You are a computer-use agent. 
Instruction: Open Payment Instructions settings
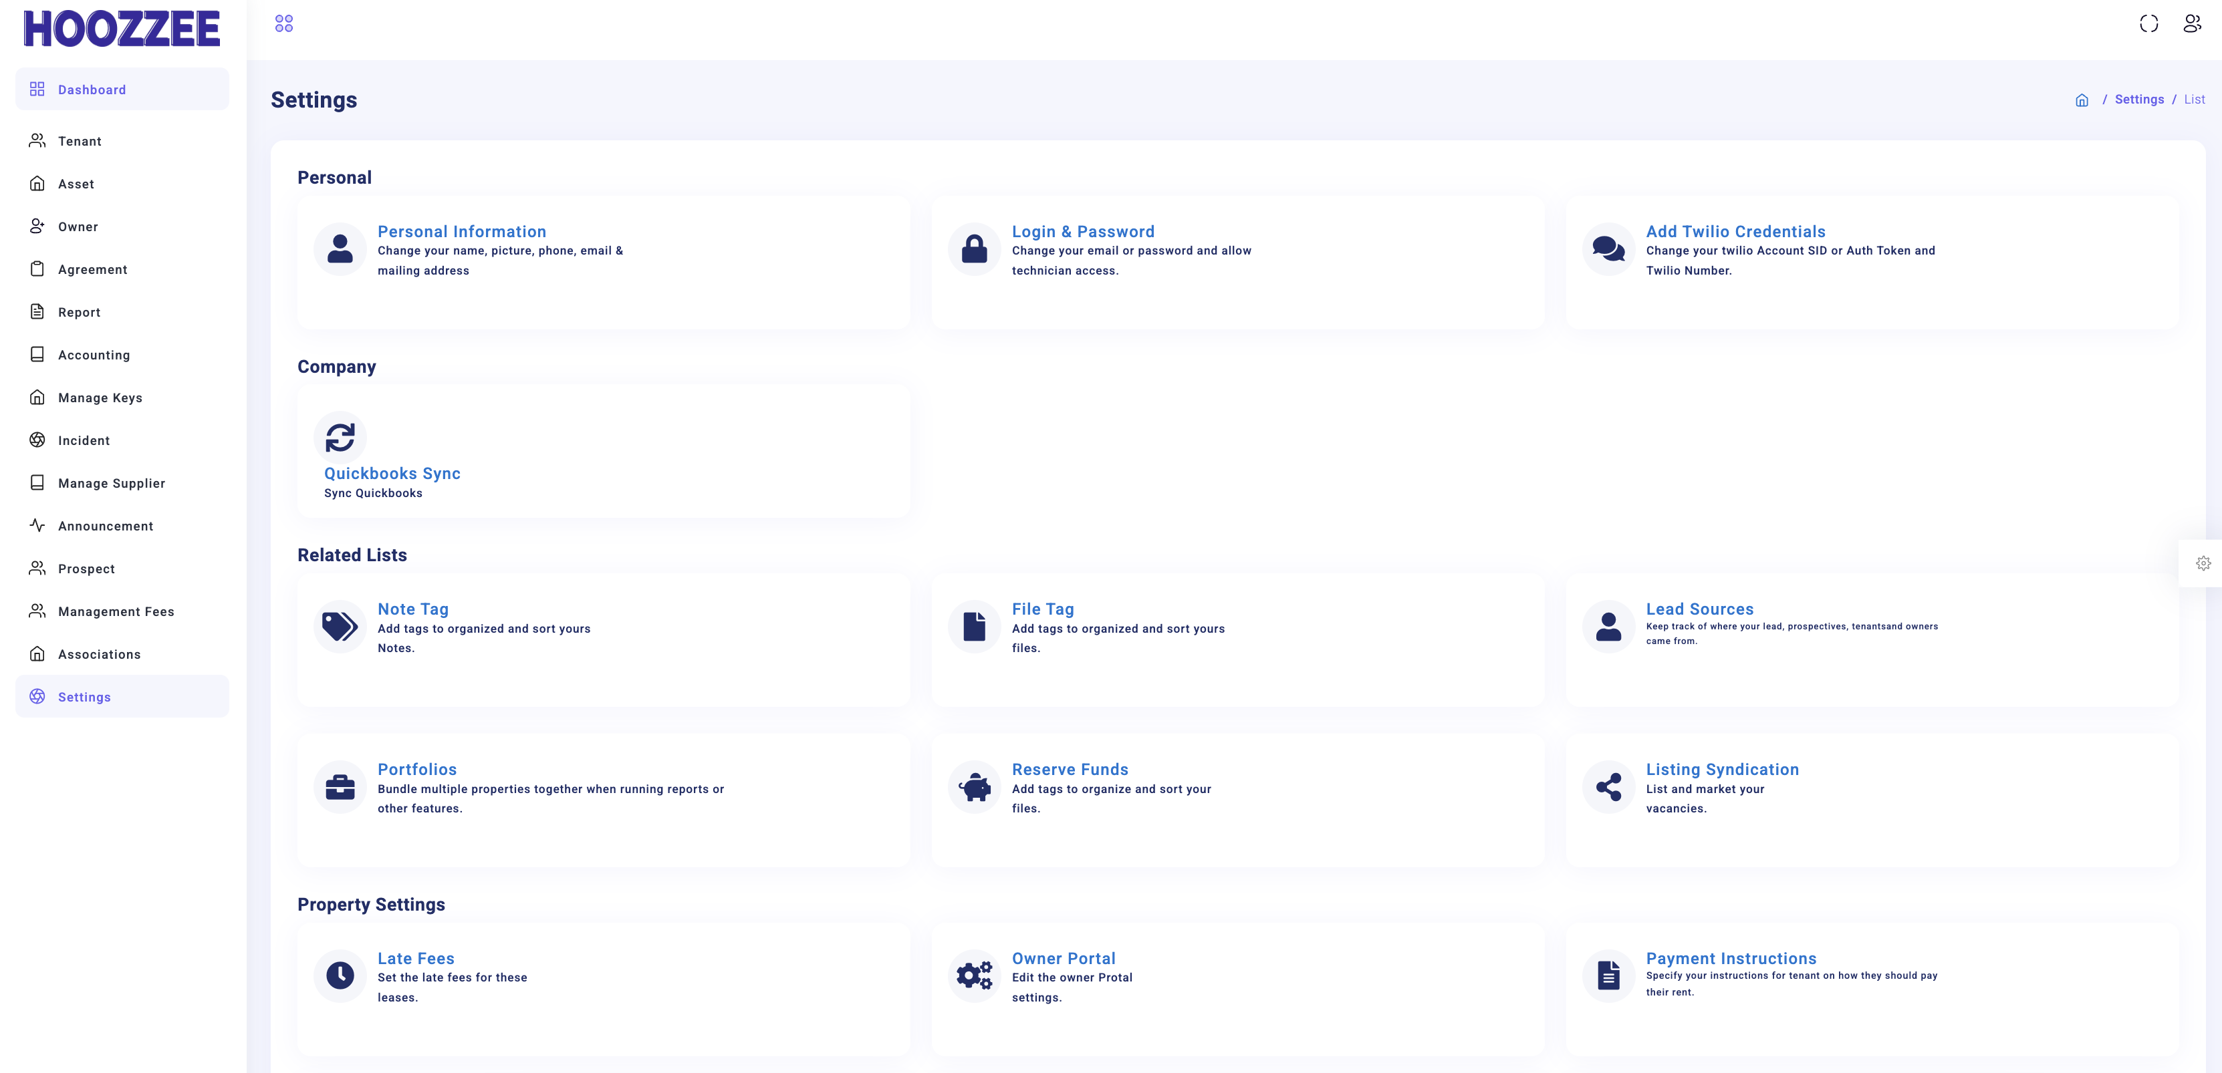coord(1730,958)
